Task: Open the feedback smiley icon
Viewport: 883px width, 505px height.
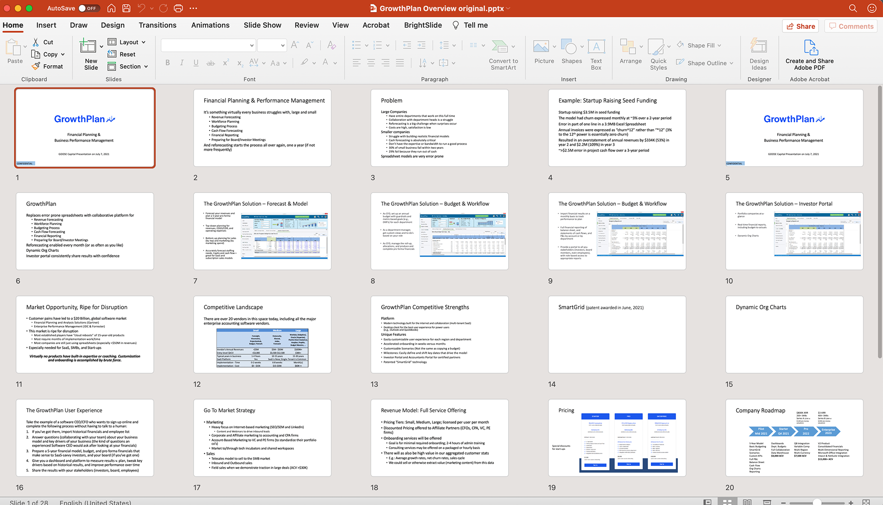Action: (872, 8)
